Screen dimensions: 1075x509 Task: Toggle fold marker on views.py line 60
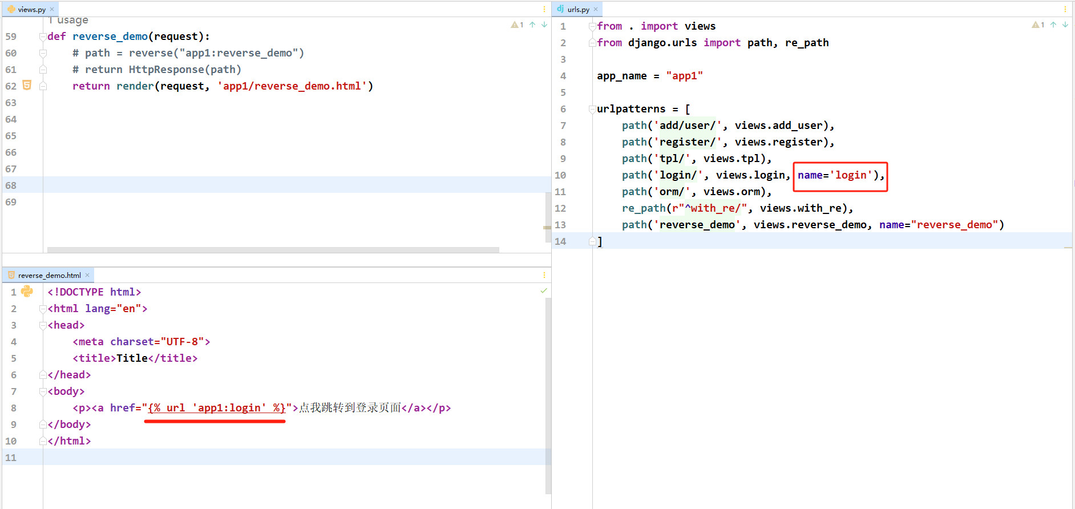pos(43,53)
